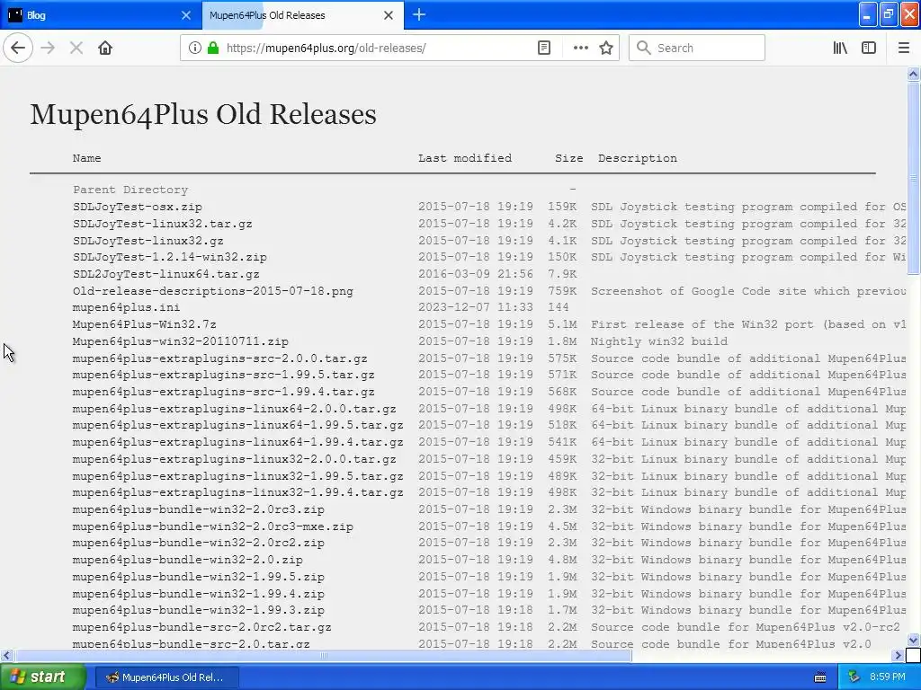Sort by the Description header
The width and height of the screenshot is (921, 690).
pos(638,158)
